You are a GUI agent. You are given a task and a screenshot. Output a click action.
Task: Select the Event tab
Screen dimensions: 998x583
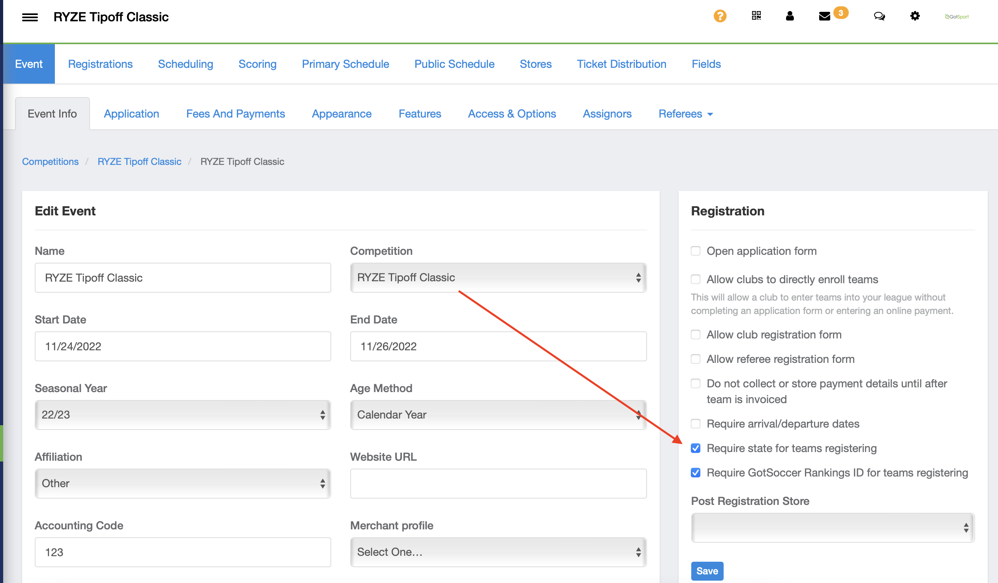coord(29,64)
